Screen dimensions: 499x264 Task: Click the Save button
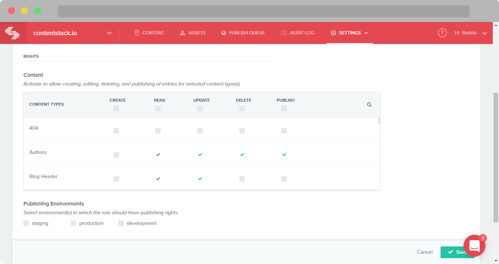[x=457, y=252]
